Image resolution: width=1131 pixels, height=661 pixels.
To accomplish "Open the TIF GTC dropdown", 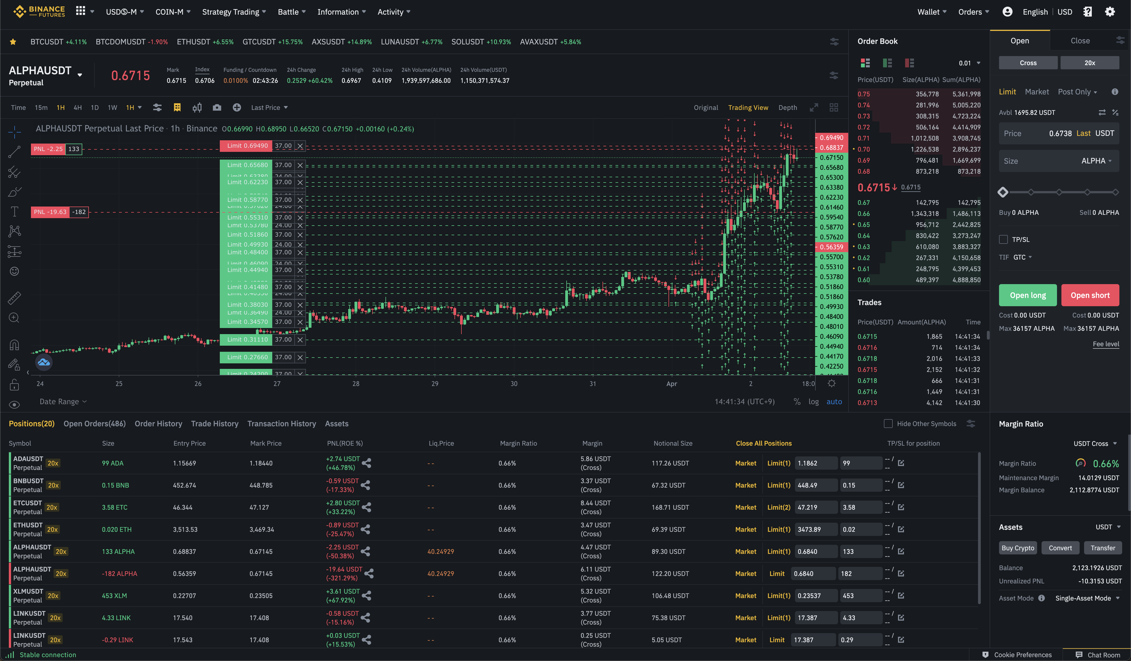I will pos(1023,257).
